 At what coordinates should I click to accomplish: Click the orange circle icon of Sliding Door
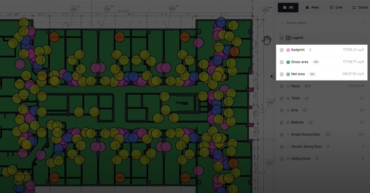point(288,159)
